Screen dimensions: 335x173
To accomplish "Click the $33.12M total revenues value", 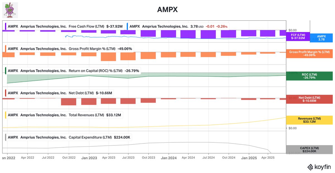I will coord(113,115).
